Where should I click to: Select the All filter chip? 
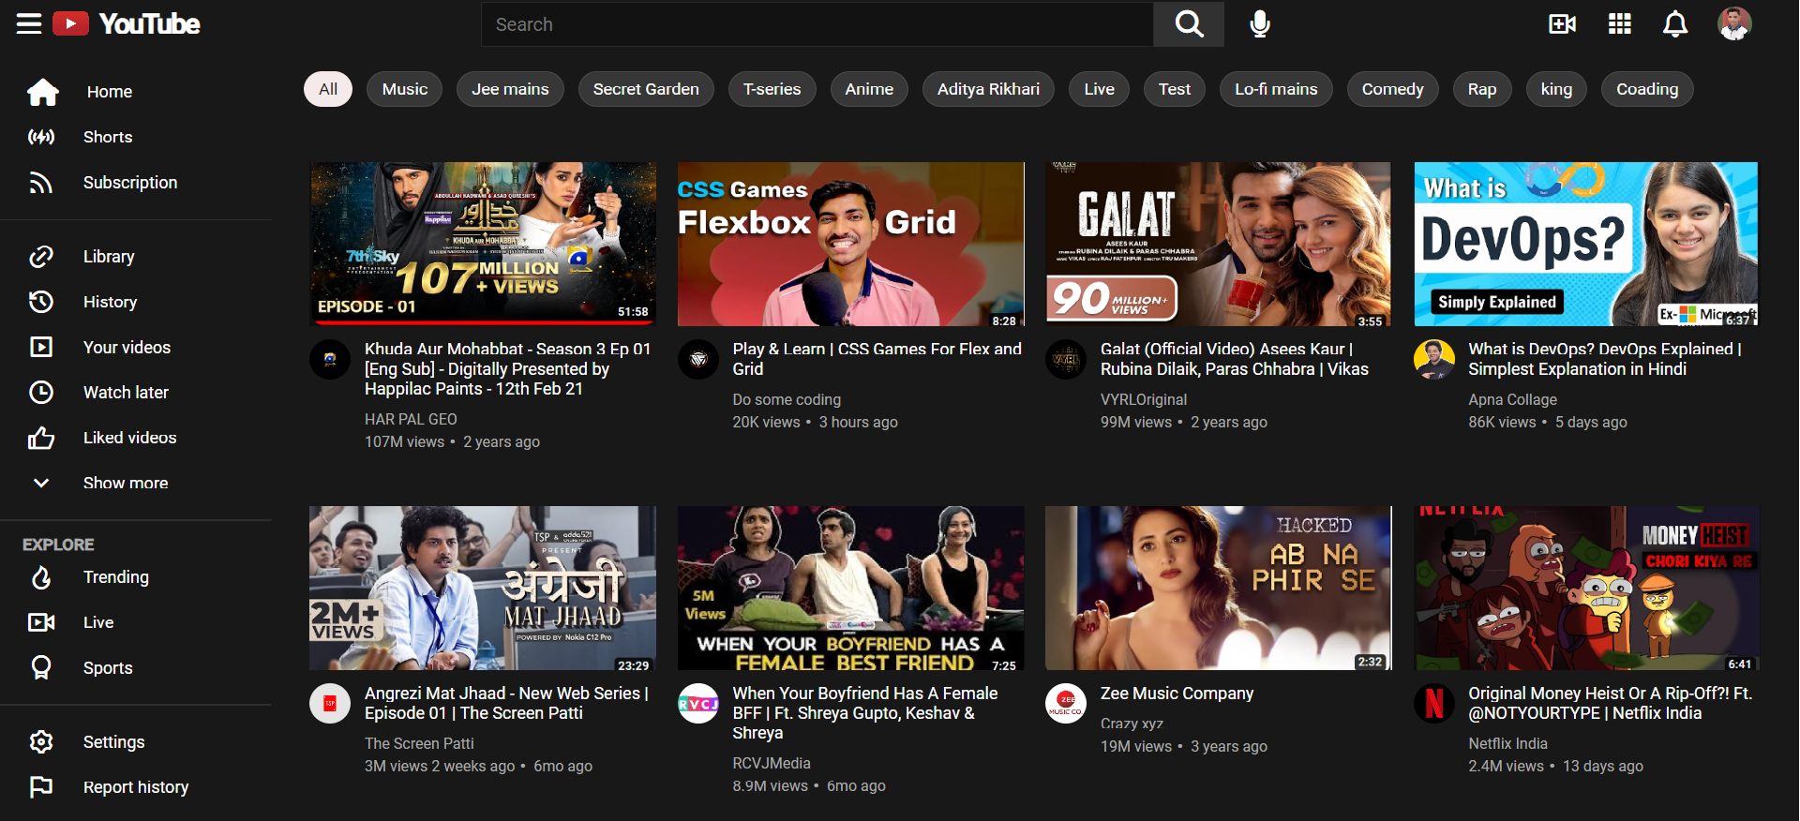coord(328,89)
